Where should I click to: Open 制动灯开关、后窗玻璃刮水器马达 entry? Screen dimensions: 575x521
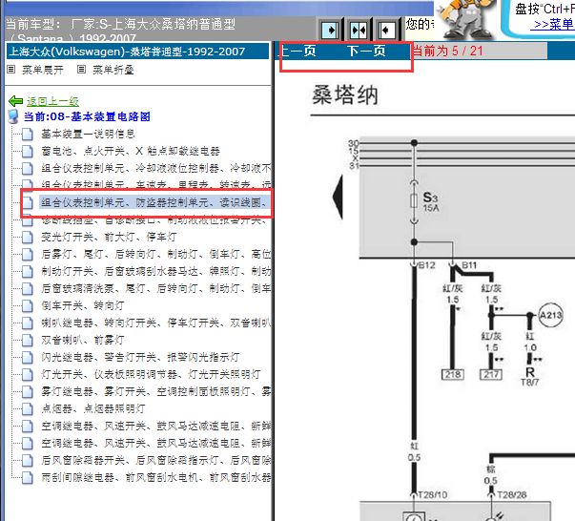point(155,271)
